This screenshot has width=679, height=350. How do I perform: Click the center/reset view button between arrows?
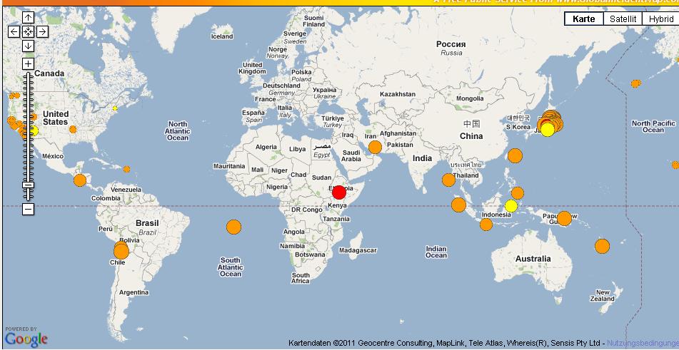pos(28,31)
